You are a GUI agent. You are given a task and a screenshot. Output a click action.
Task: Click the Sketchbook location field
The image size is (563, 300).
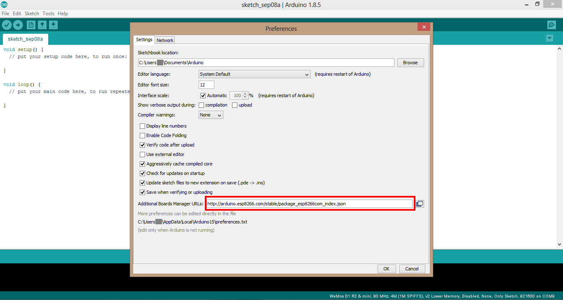(x=266, y=63)
